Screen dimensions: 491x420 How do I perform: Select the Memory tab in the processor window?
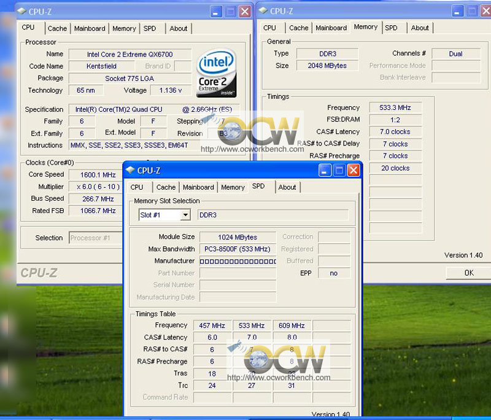pos(124,28)
